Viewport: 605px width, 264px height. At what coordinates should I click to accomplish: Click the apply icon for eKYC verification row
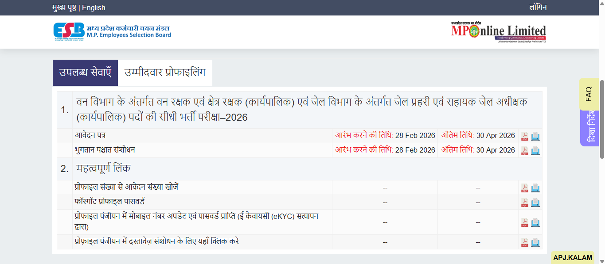(535, 222)
